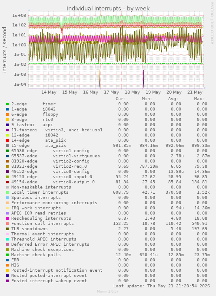
Task: Click the olive TLB shootdowns legend swatch
Action: coord(7,229)
